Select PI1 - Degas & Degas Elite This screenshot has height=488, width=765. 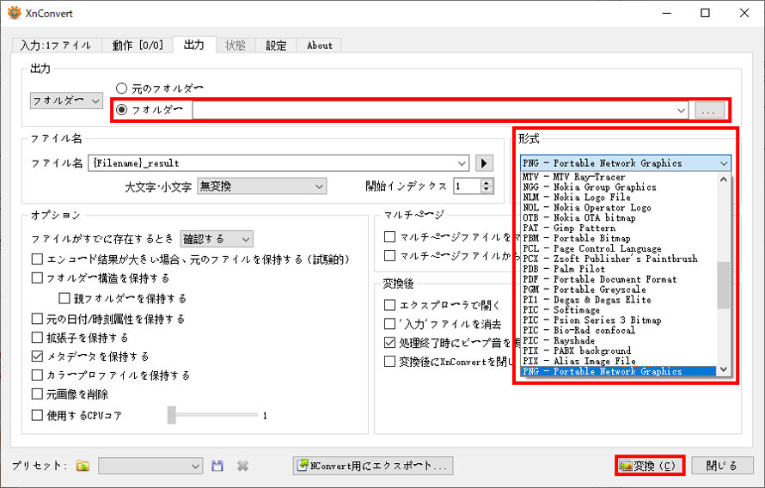coord(619,300)
